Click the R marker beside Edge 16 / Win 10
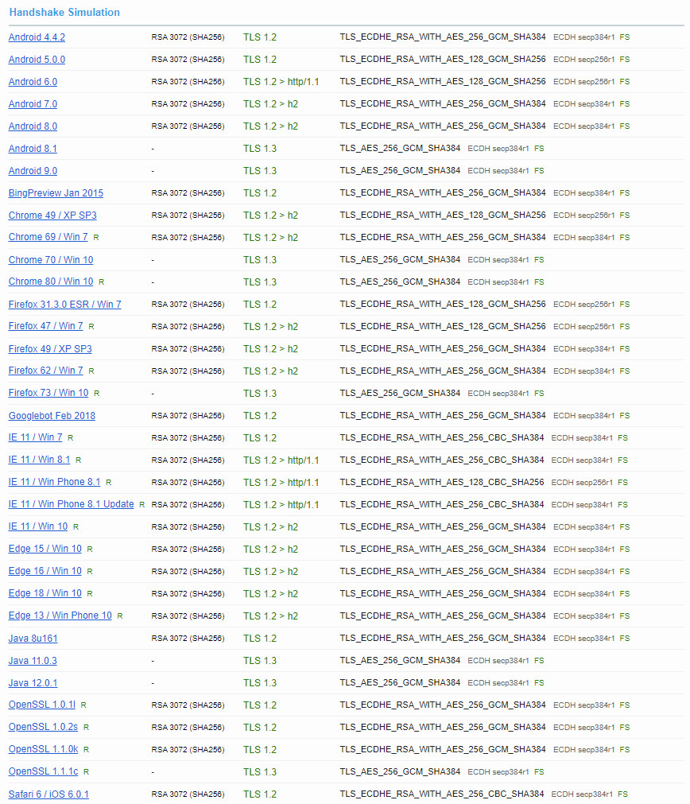Screen dimensions: 690x804 click(90, 573)
